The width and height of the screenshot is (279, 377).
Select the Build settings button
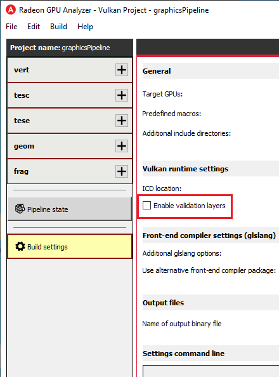[70, 246]
